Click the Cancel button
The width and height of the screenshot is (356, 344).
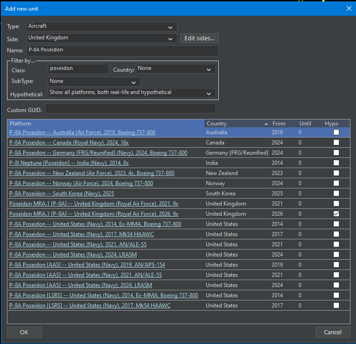tap(333, 332)
